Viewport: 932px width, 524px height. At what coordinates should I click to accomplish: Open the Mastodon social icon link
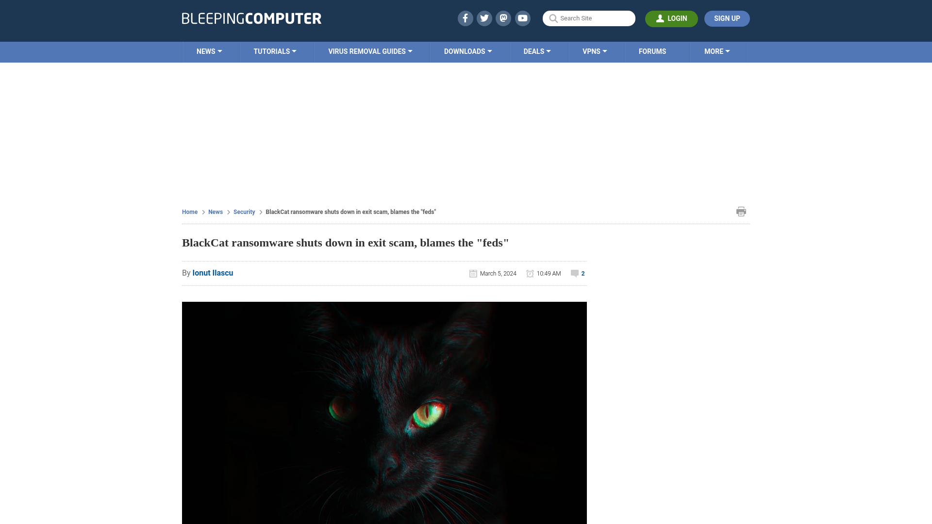[x=504, y=18]
